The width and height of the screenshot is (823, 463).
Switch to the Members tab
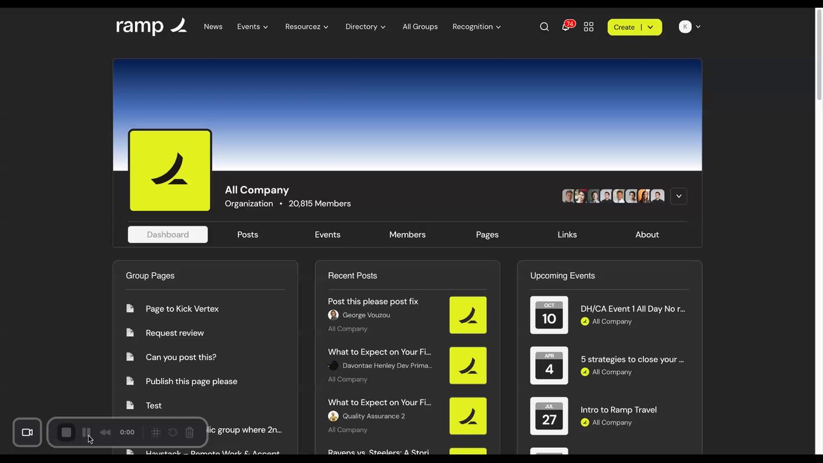407,235
